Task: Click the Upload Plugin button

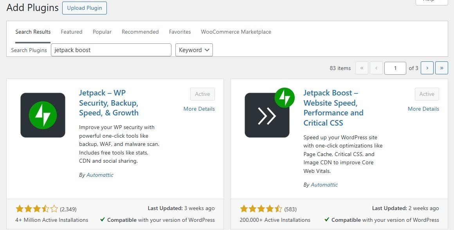Action: coord(84,8)
